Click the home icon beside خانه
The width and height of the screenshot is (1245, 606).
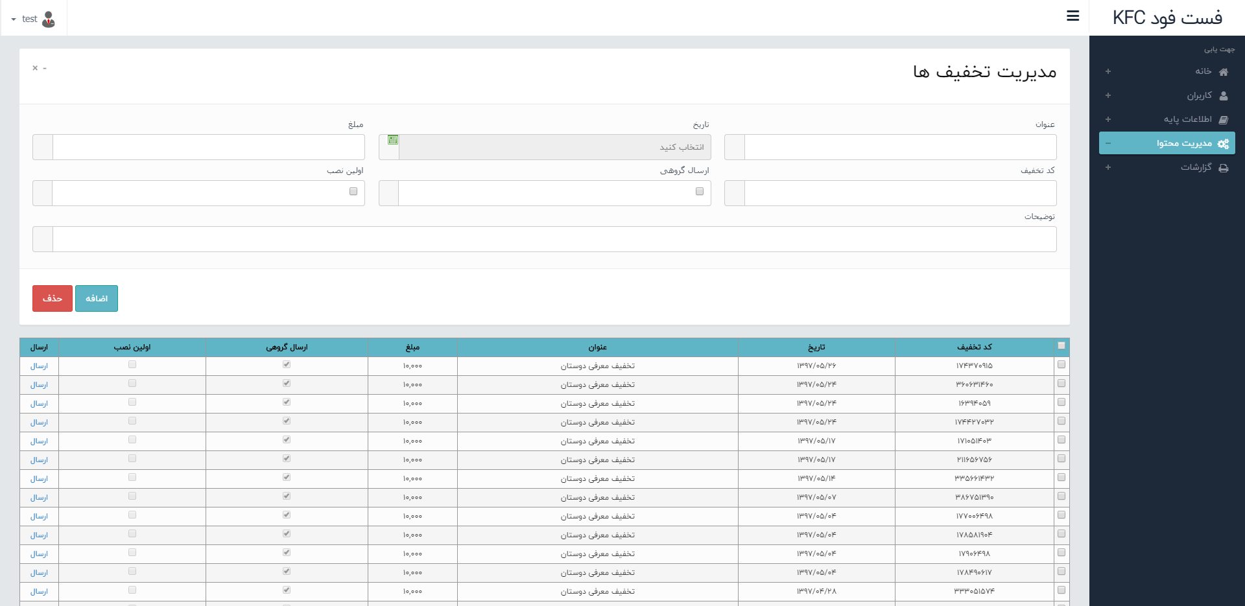click(1224, 72)
